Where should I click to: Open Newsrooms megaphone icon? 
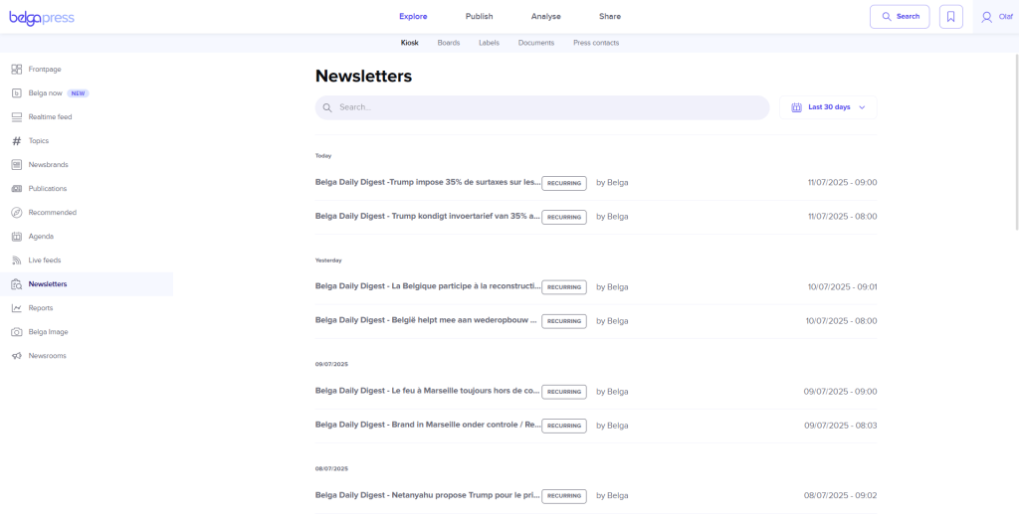17,356
